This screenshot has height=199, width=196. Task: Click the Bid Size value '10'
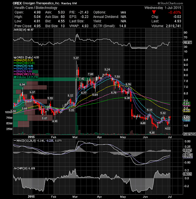tap(63, 26)
